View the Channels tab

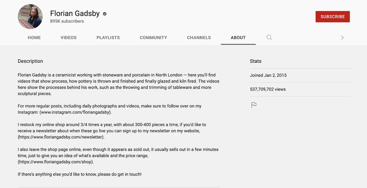click(199, 38)
